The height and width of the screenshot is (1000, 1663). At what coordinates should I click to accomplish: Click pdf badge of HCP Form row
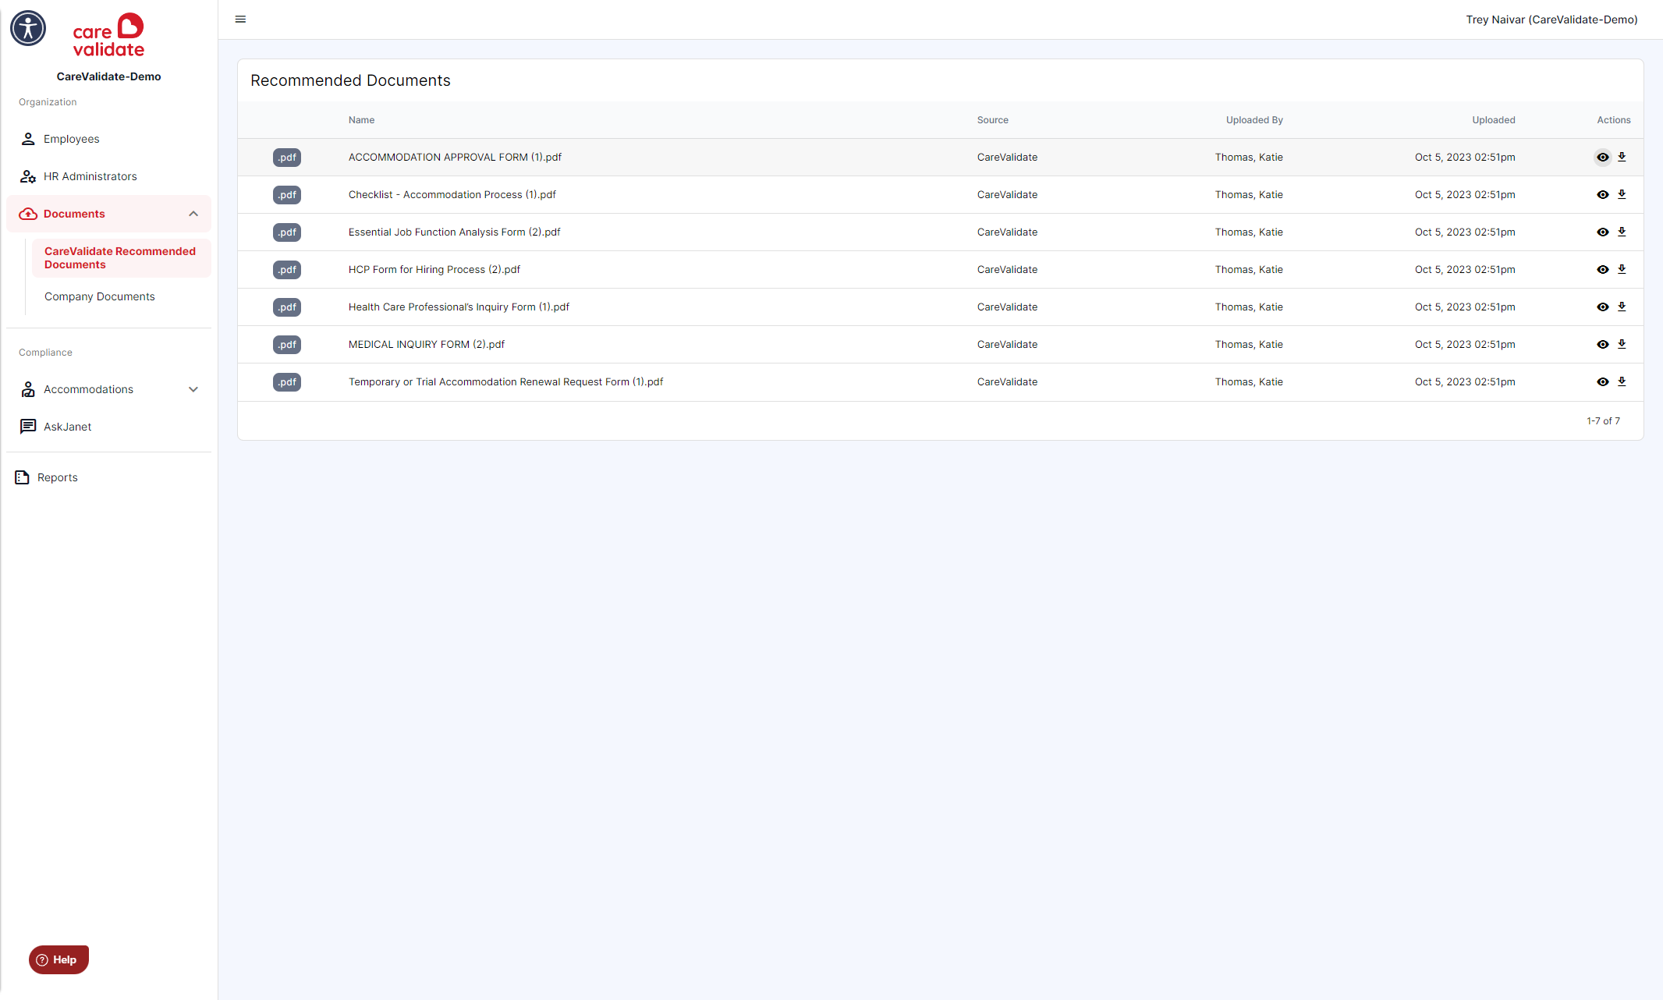[x=287, y=270]
